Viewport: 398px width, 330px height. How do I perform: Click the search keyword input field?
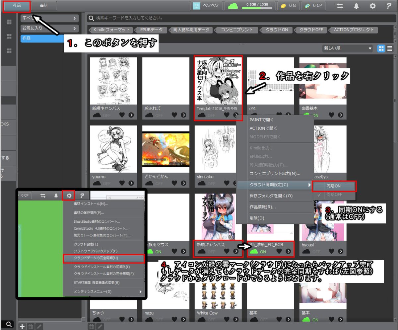[x=241, y=18]
